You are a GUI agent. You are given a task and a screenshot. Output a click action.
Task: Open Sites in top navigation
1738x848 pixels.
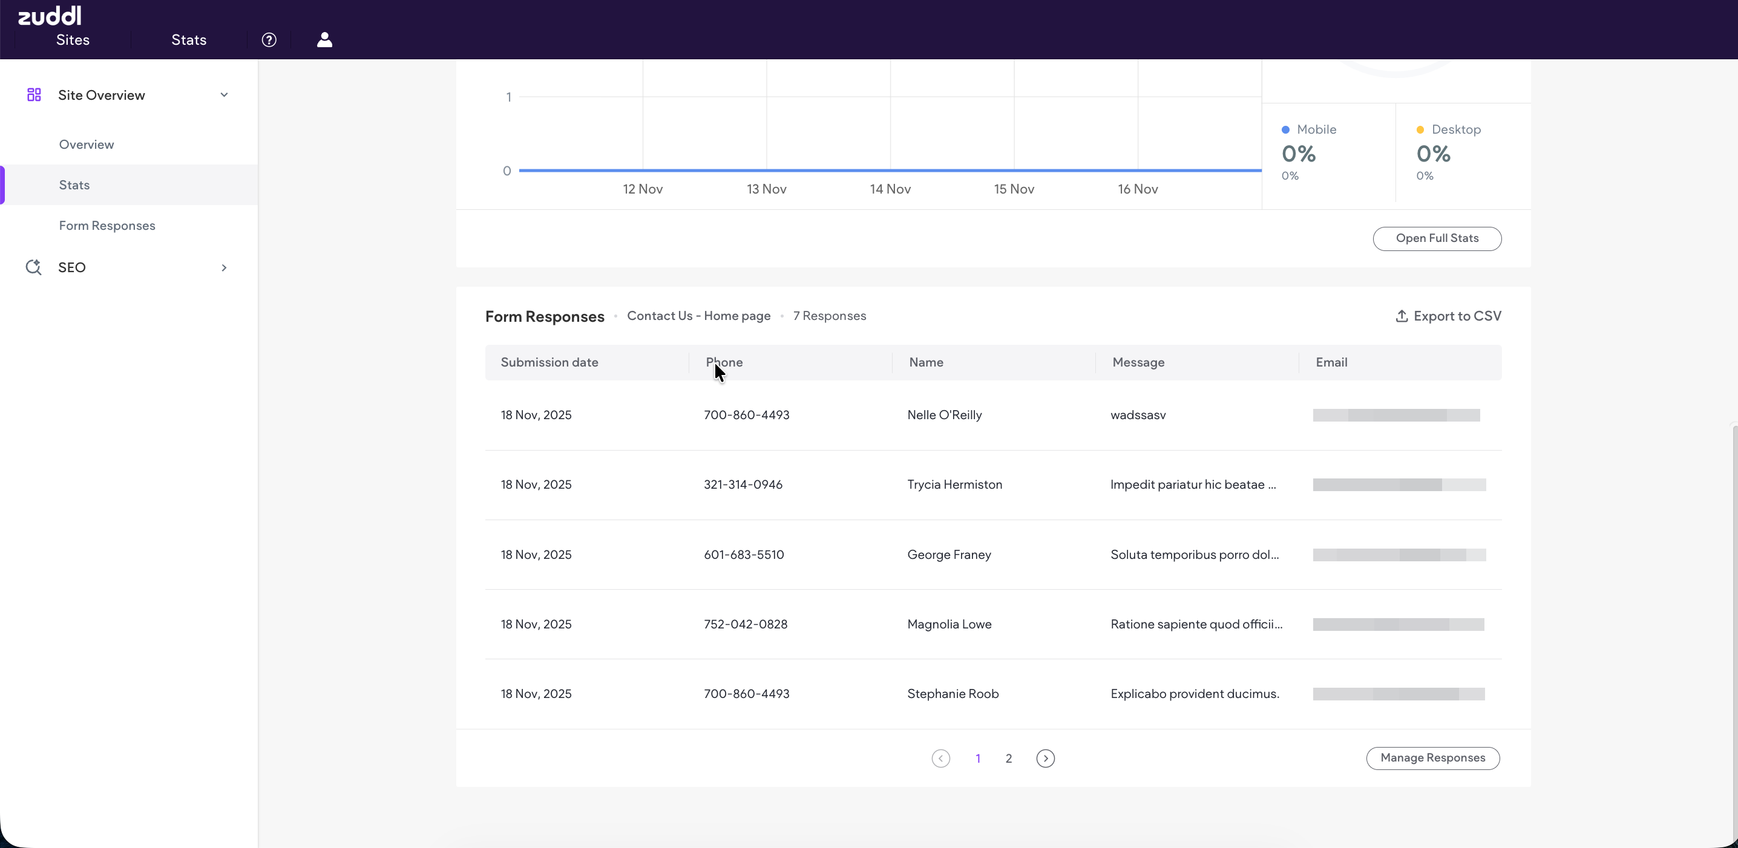pyautogui.click(x=73, y=40)
